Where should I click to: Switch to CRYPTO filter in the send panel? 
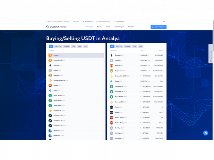pyautogui.click(x=58, y=46)
